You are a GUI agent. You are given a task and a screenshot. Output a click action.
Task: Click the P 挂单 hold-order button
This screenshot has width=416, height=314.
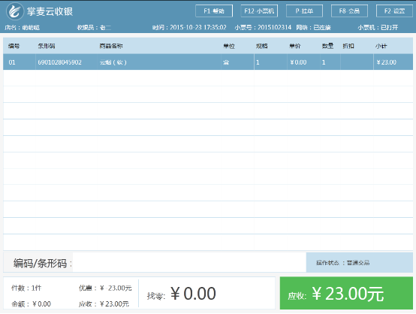(304, 11)
